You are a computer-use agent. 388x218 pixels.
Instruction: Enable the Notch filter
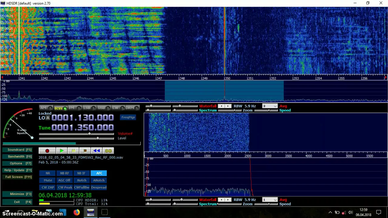(81, 180)
